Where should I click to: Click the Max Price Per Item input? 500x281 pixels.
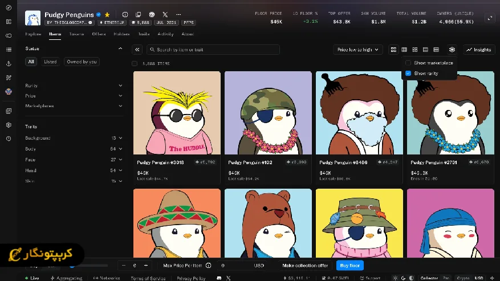[241, 266]
